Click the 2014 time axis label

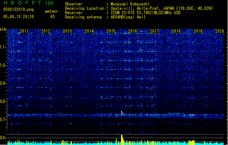point(89,31)
